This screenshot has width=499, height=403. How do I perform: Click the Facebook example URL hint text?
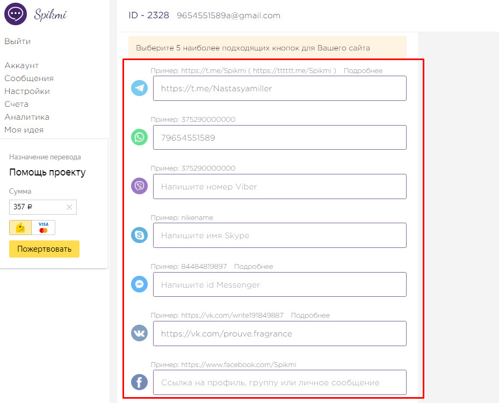tap(223, 364)
